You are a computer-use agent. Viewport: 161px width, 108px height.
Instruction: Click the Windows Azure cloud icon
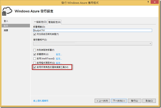tap(7, 11)
